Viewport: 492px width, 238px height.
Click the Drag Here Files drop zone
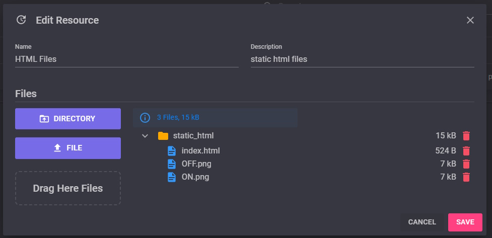click(x=68, y=188)
